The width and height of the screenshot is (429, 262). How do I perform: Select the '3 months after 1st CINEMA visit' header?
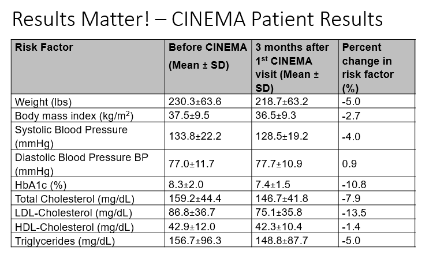(292, 67)
